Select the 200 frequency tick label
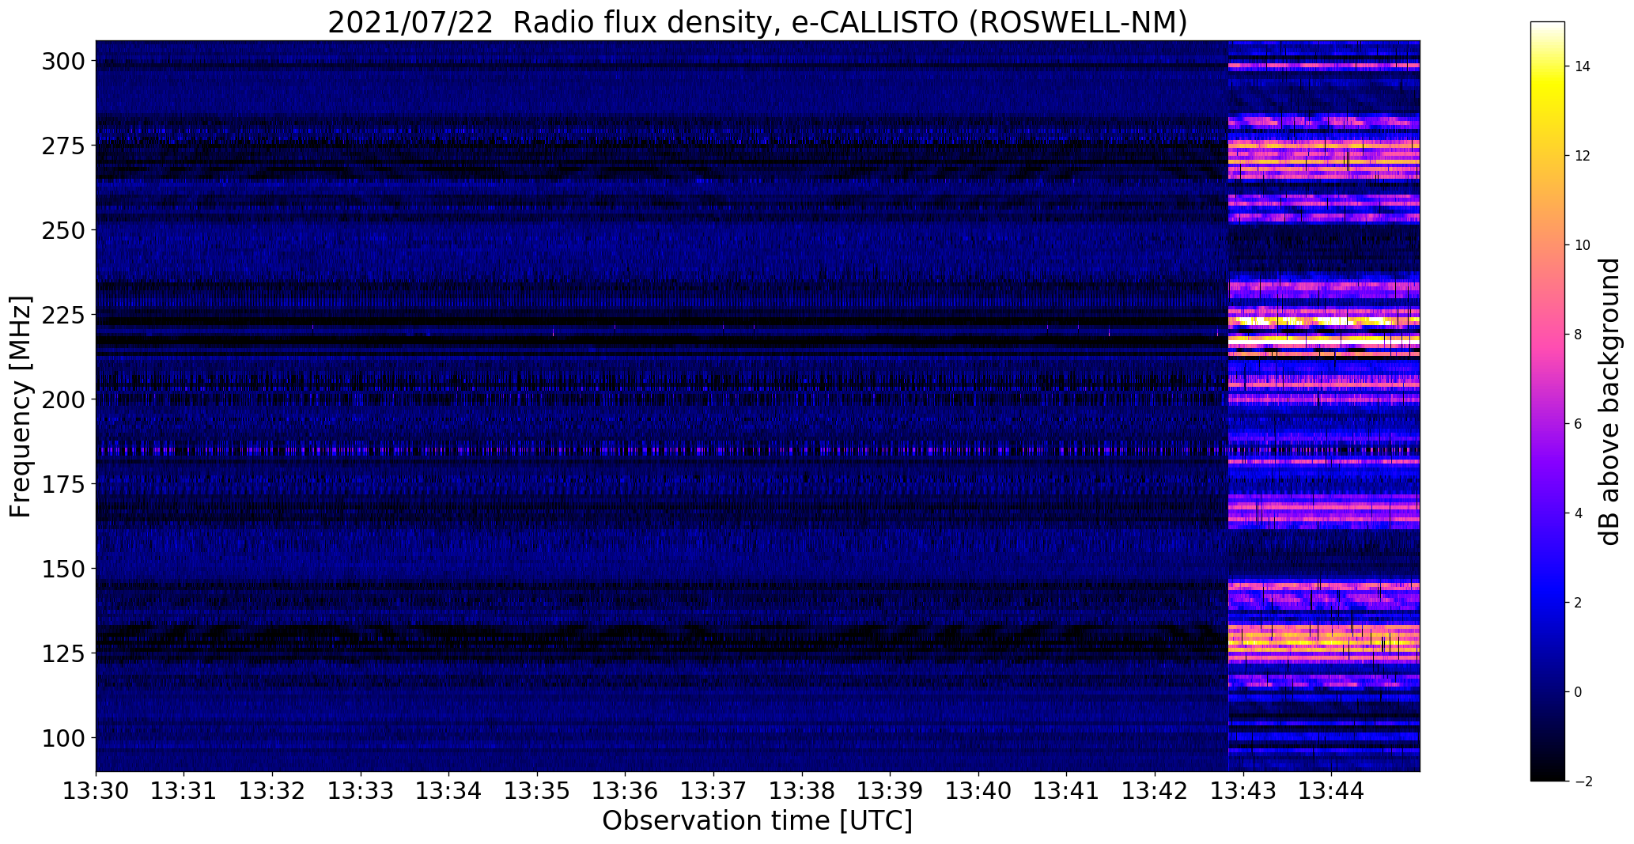1634x844 pixels. (63, 399)
